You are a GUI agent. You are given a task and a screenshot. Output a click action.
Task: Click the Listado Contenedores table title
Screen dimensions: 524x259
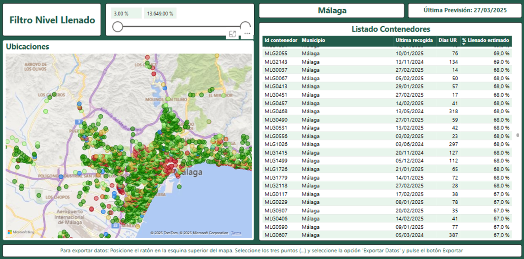pyautogui.click(x=391, y=29)
